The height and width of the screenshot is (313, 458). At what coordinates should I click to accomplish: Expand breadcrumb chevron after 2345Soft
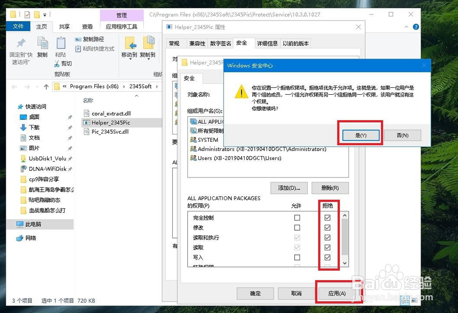click(157, 86)
